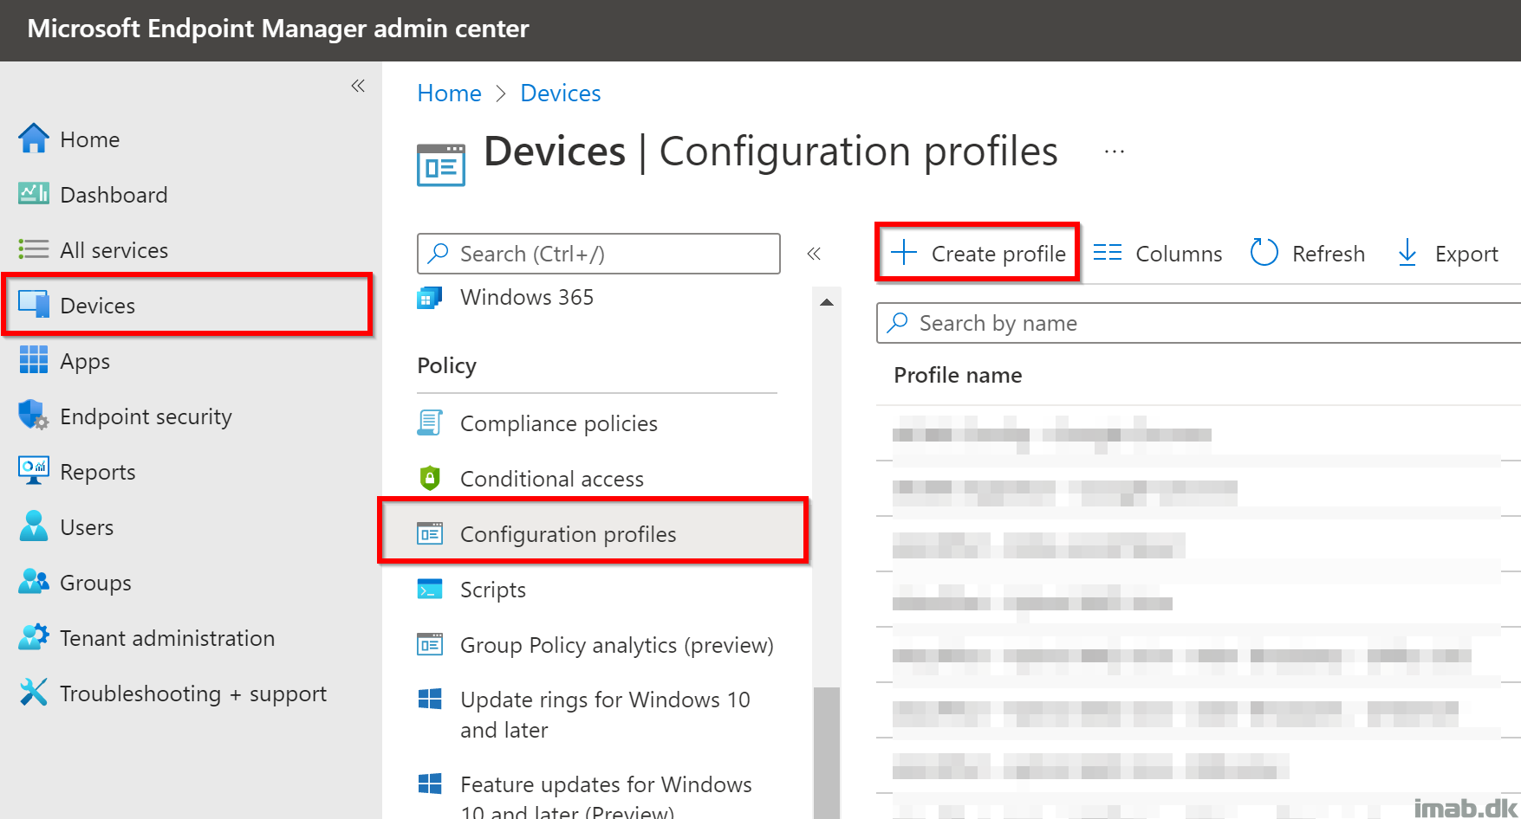Screen dimensions: 1521x819
Task: Select Troubleshooting + support menu item
Action: pos(193,693)
